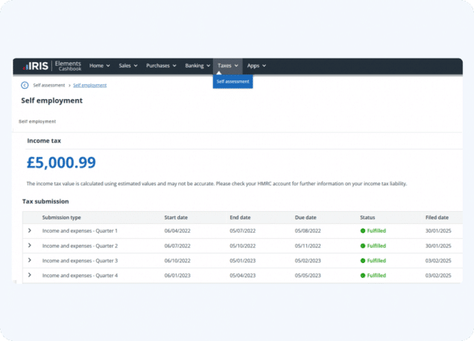The image size is (474, 341).
Task: Click due date 05/08/2022
Action: [308, 231]
